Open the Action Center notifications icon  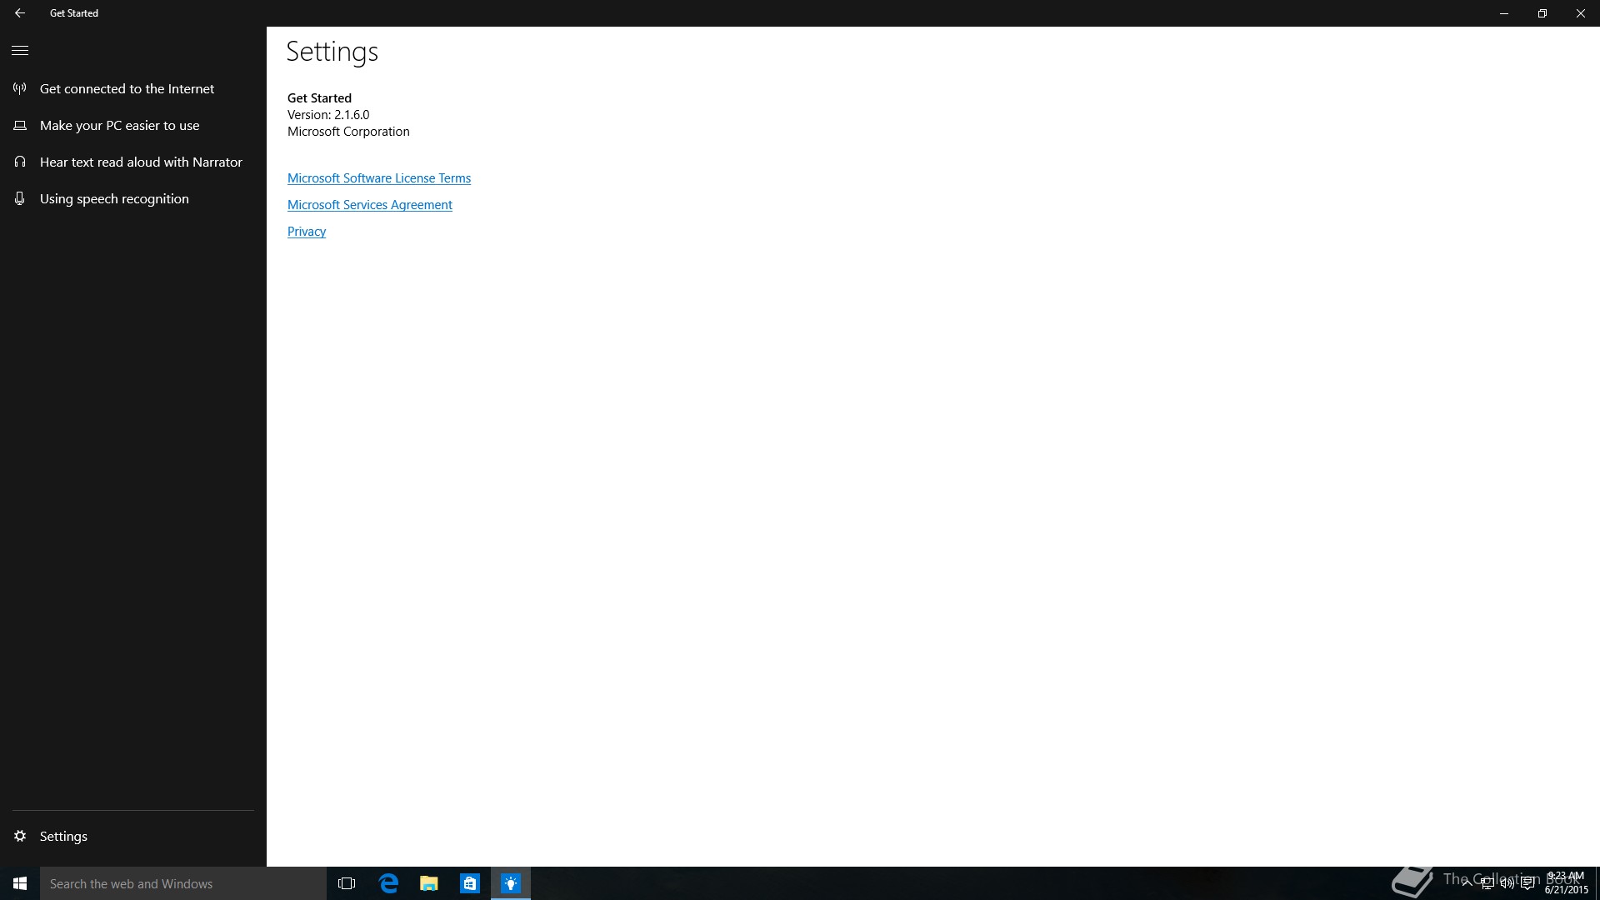(x=1527, y=883)
